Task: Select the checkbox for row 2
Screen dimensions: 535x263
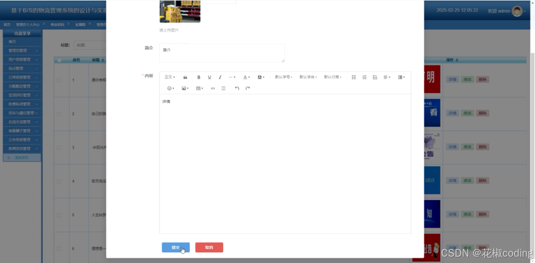Action: click(x=59, y=114)
